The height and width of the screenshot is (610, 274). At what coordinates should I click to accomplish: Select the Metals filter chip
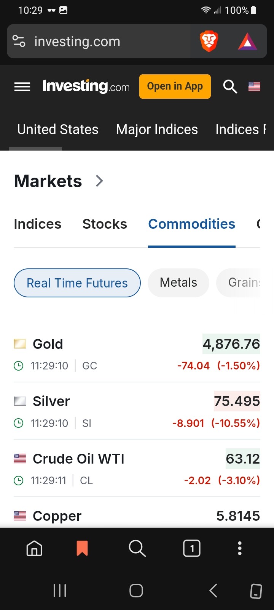click(x=178, y=283)
